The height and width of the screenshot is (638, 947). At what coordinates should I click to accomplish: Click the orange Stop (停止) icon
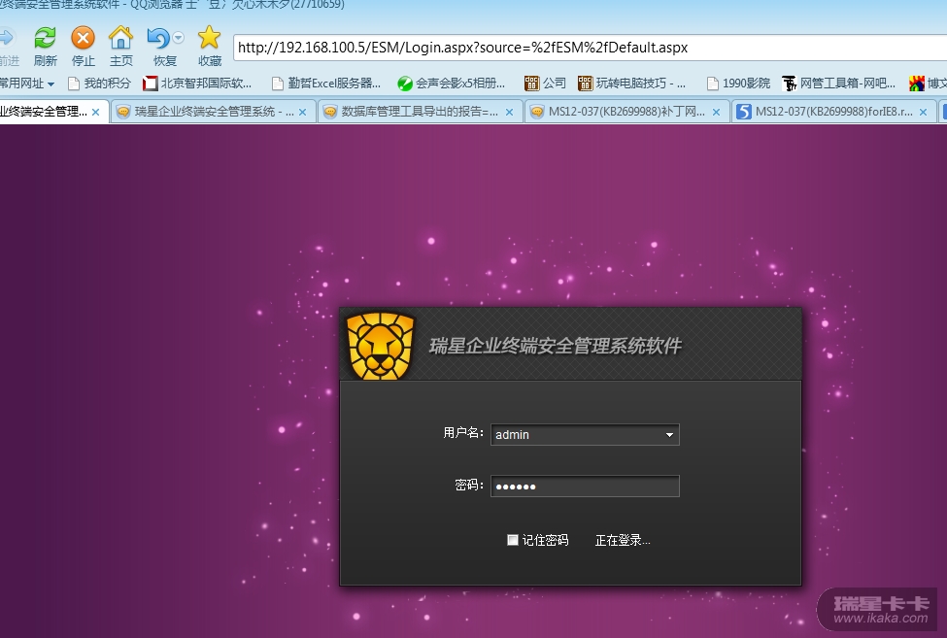(x=83, y=38)
